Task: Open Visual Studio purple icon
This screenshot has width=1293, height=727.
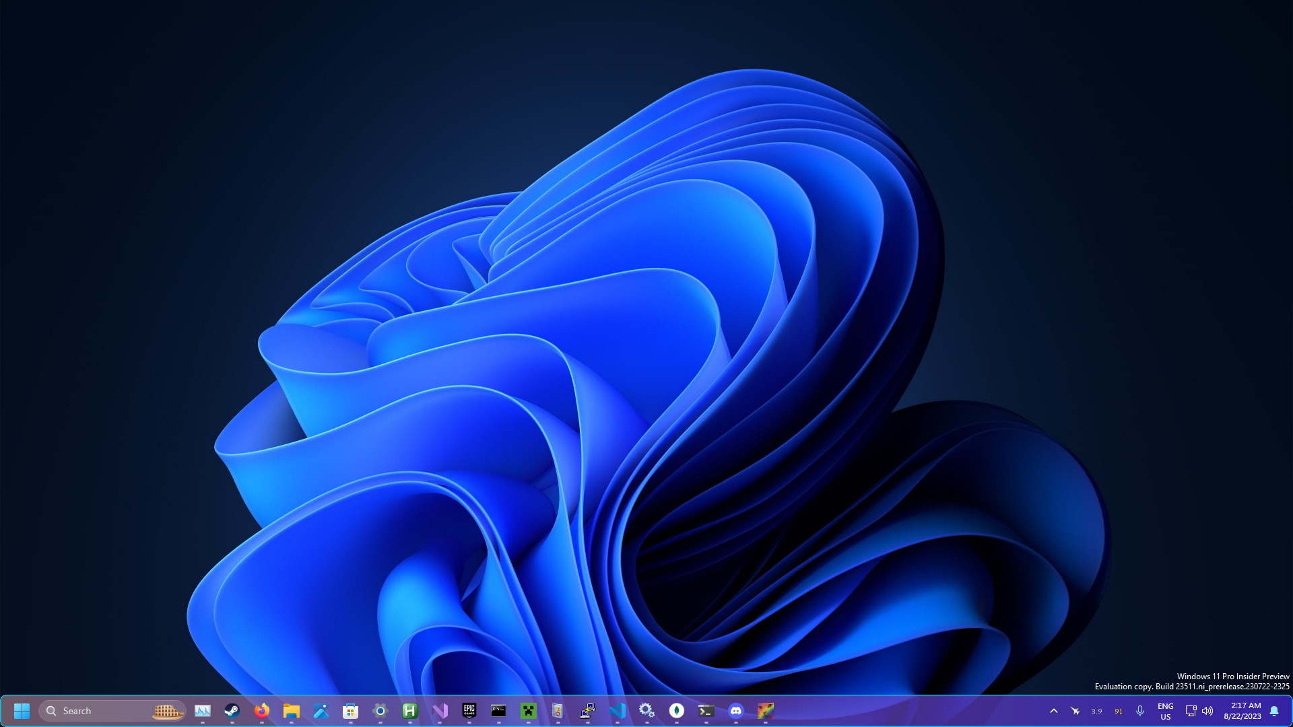Action: tap(439, 711)
